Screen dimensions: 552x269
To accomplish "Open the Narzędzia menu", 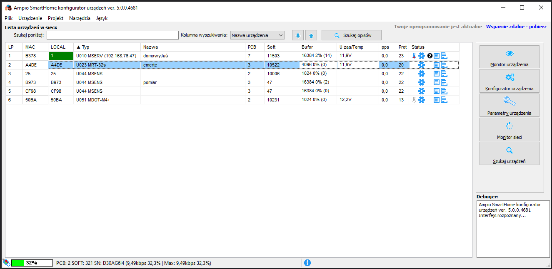I will 80,18.
